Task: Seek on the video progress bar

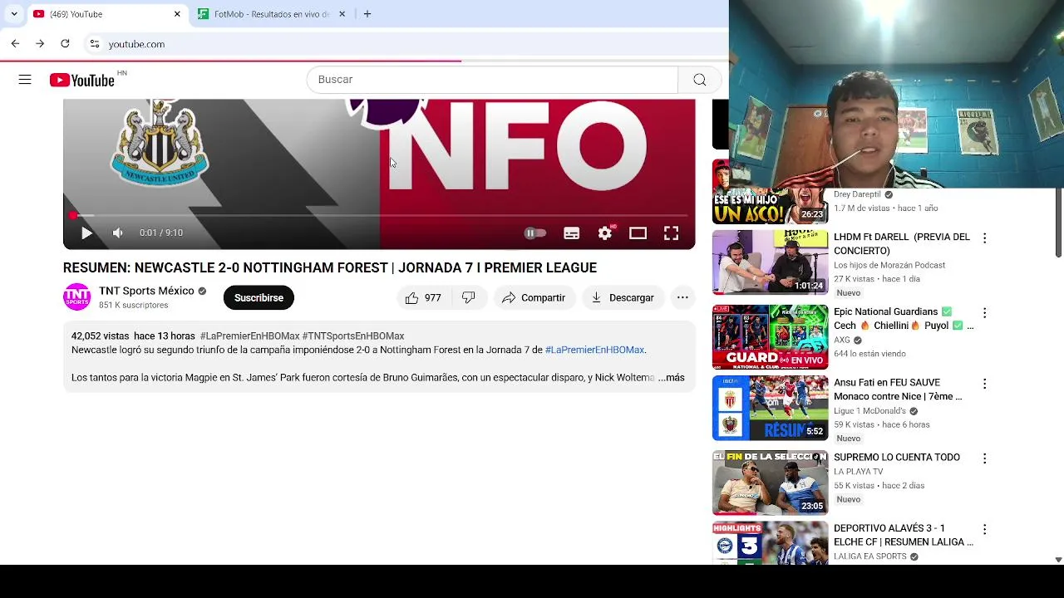Action: (x=379, y=216)
